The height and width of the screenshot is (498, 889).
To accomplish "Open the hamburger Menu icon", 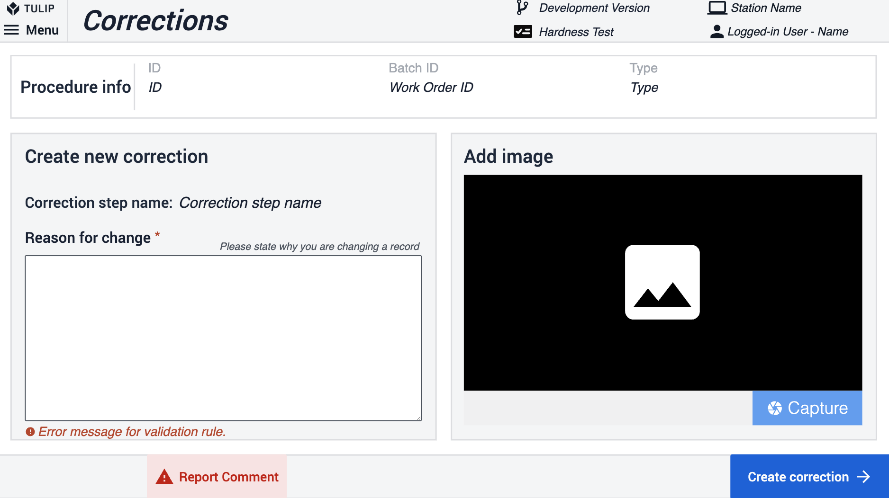I will pyautogui.click(x=11, y=30).
